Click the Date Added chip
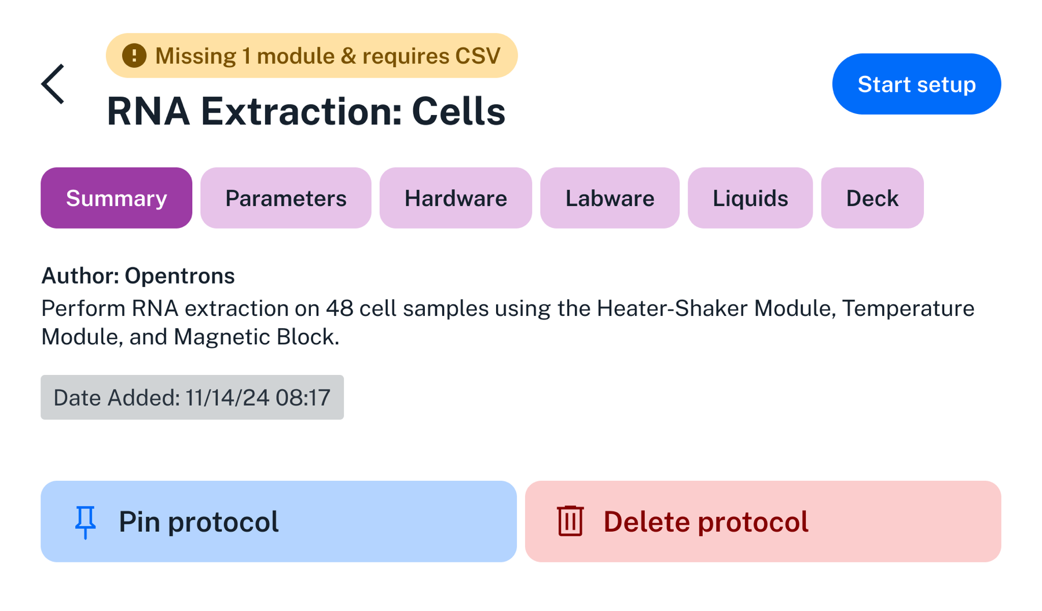 tap(192, 397)
